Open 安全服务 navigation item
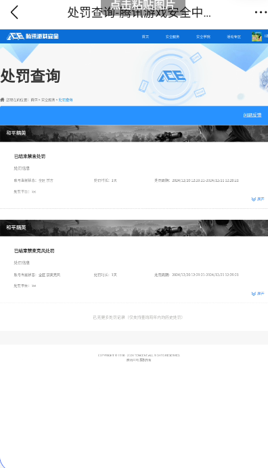This screenshot has width=268, height=468. [x=173, y=37]
